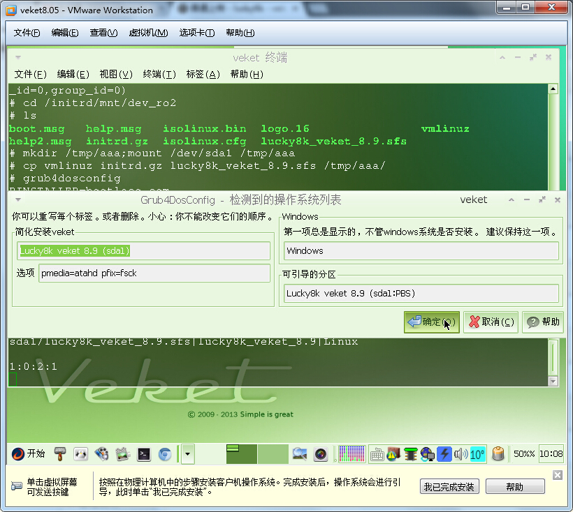Open the Chromium browser icon

click(165, 454)
